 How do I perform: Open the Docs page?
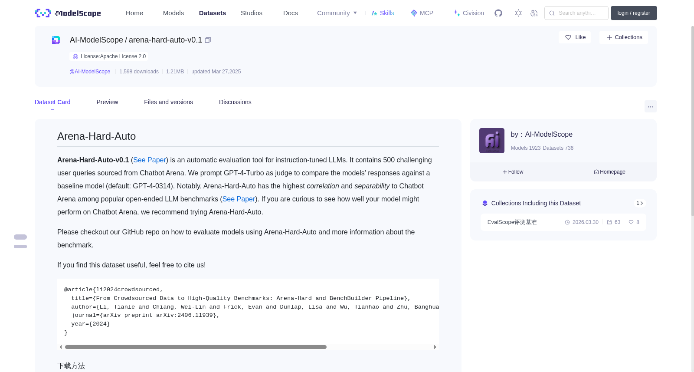[291, 13]
